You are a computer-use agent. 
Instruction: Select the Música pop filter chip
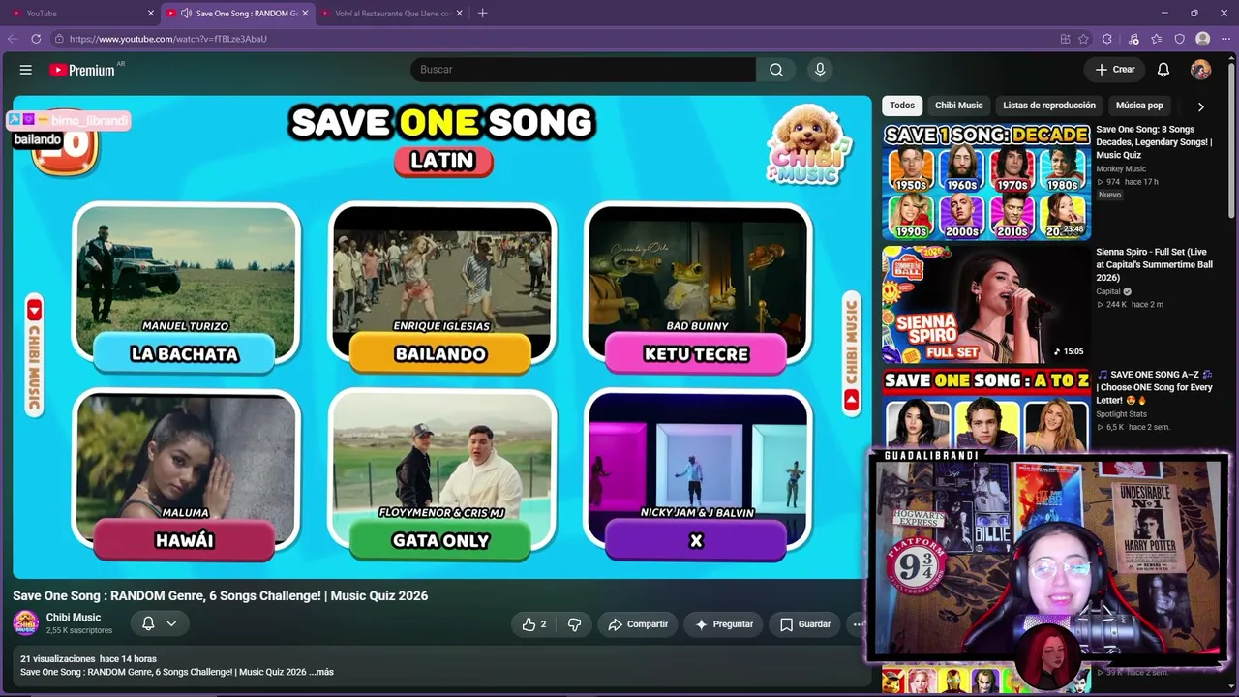tap(1139, 106)
